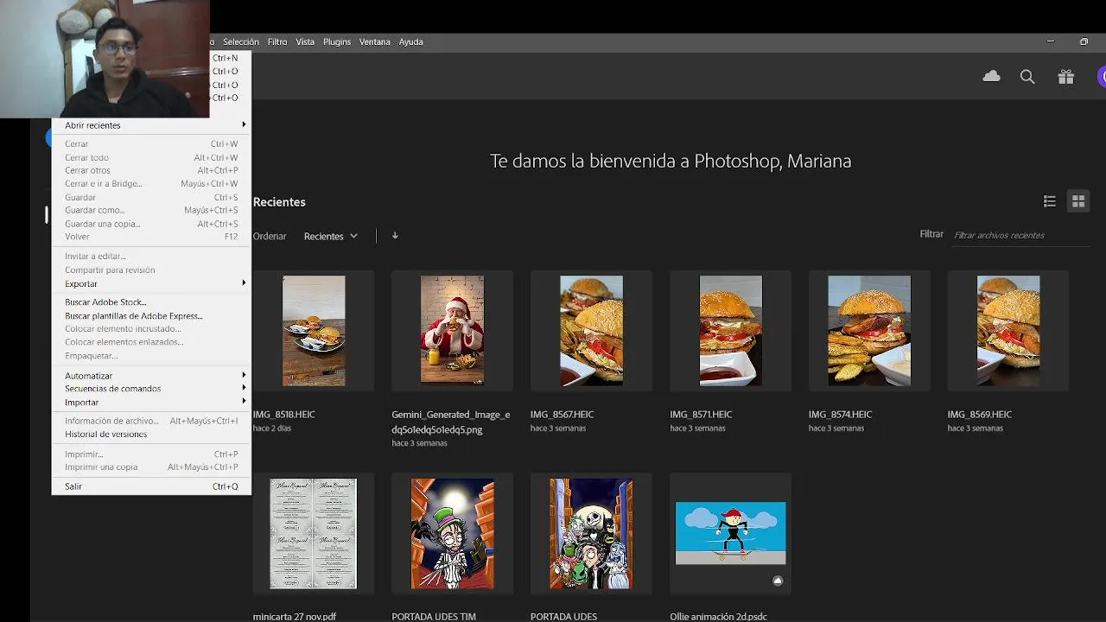1106x622 pixels.
Task: Click the Recientes heading
Action: pyautogui.click(x=279, y=202)
